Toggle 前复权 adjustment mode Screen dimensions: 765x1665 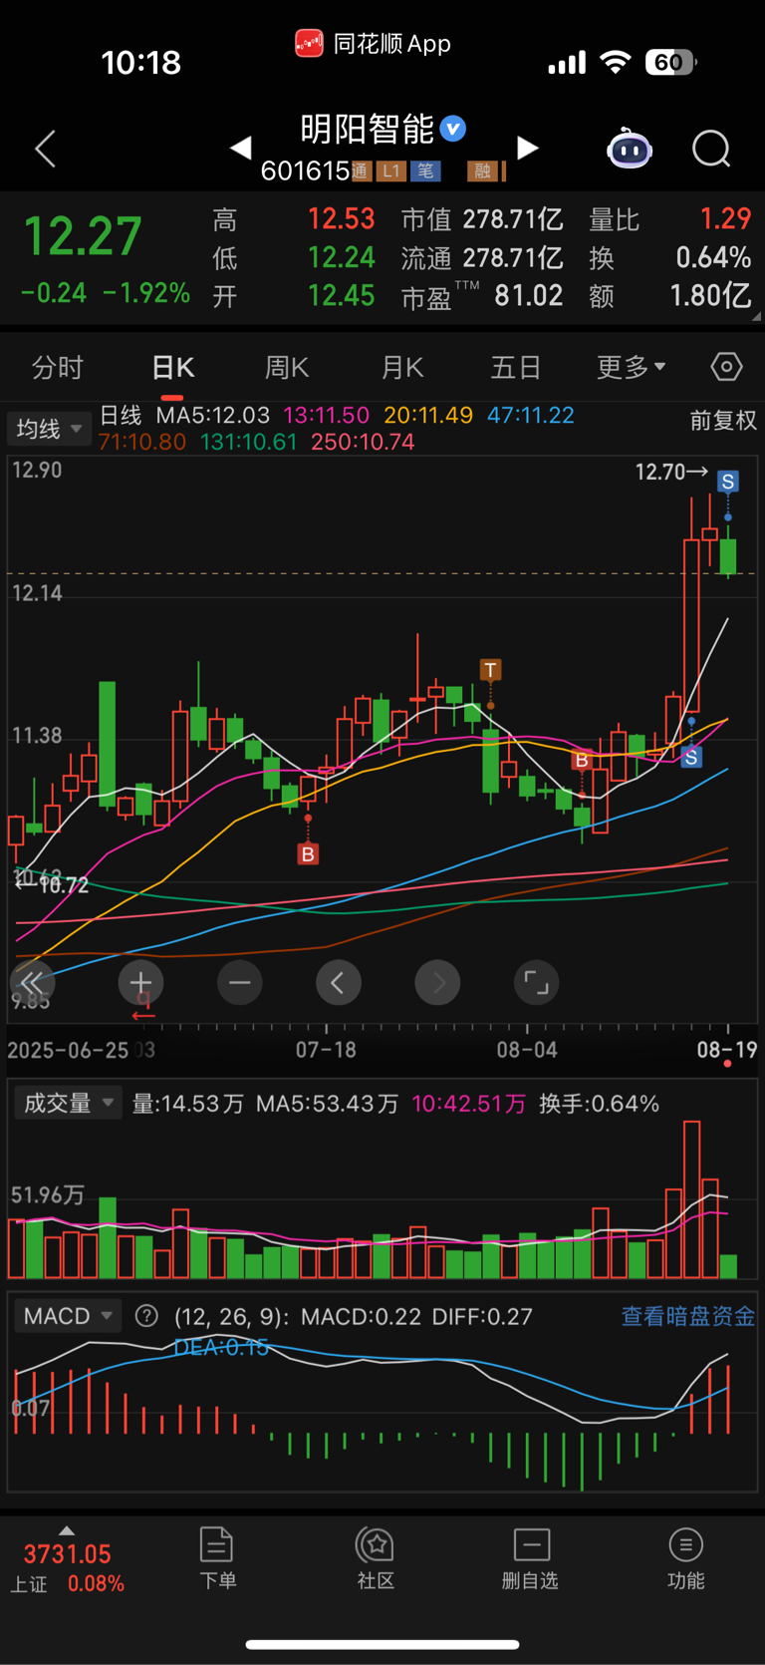click(723, 421)
